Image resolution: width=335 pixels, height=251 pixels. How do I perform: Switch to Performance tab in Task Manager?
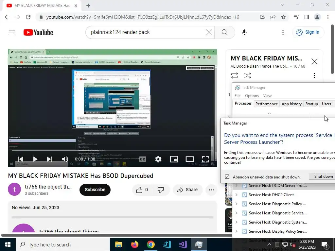pyautogui.click(x=266, y=104)
